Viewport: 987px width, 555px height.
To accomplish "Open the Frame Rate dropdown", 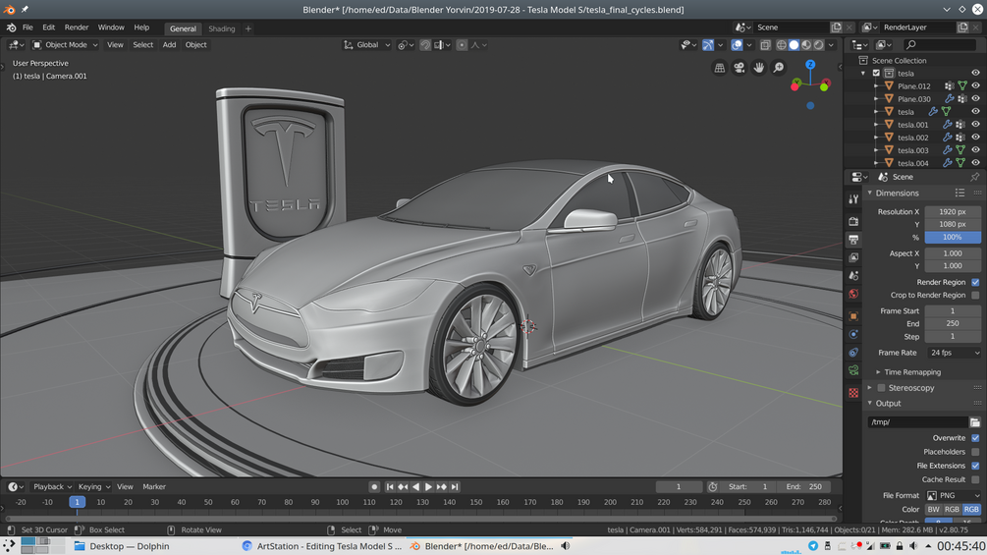I will pyautogui.click(x=953, y=353).
